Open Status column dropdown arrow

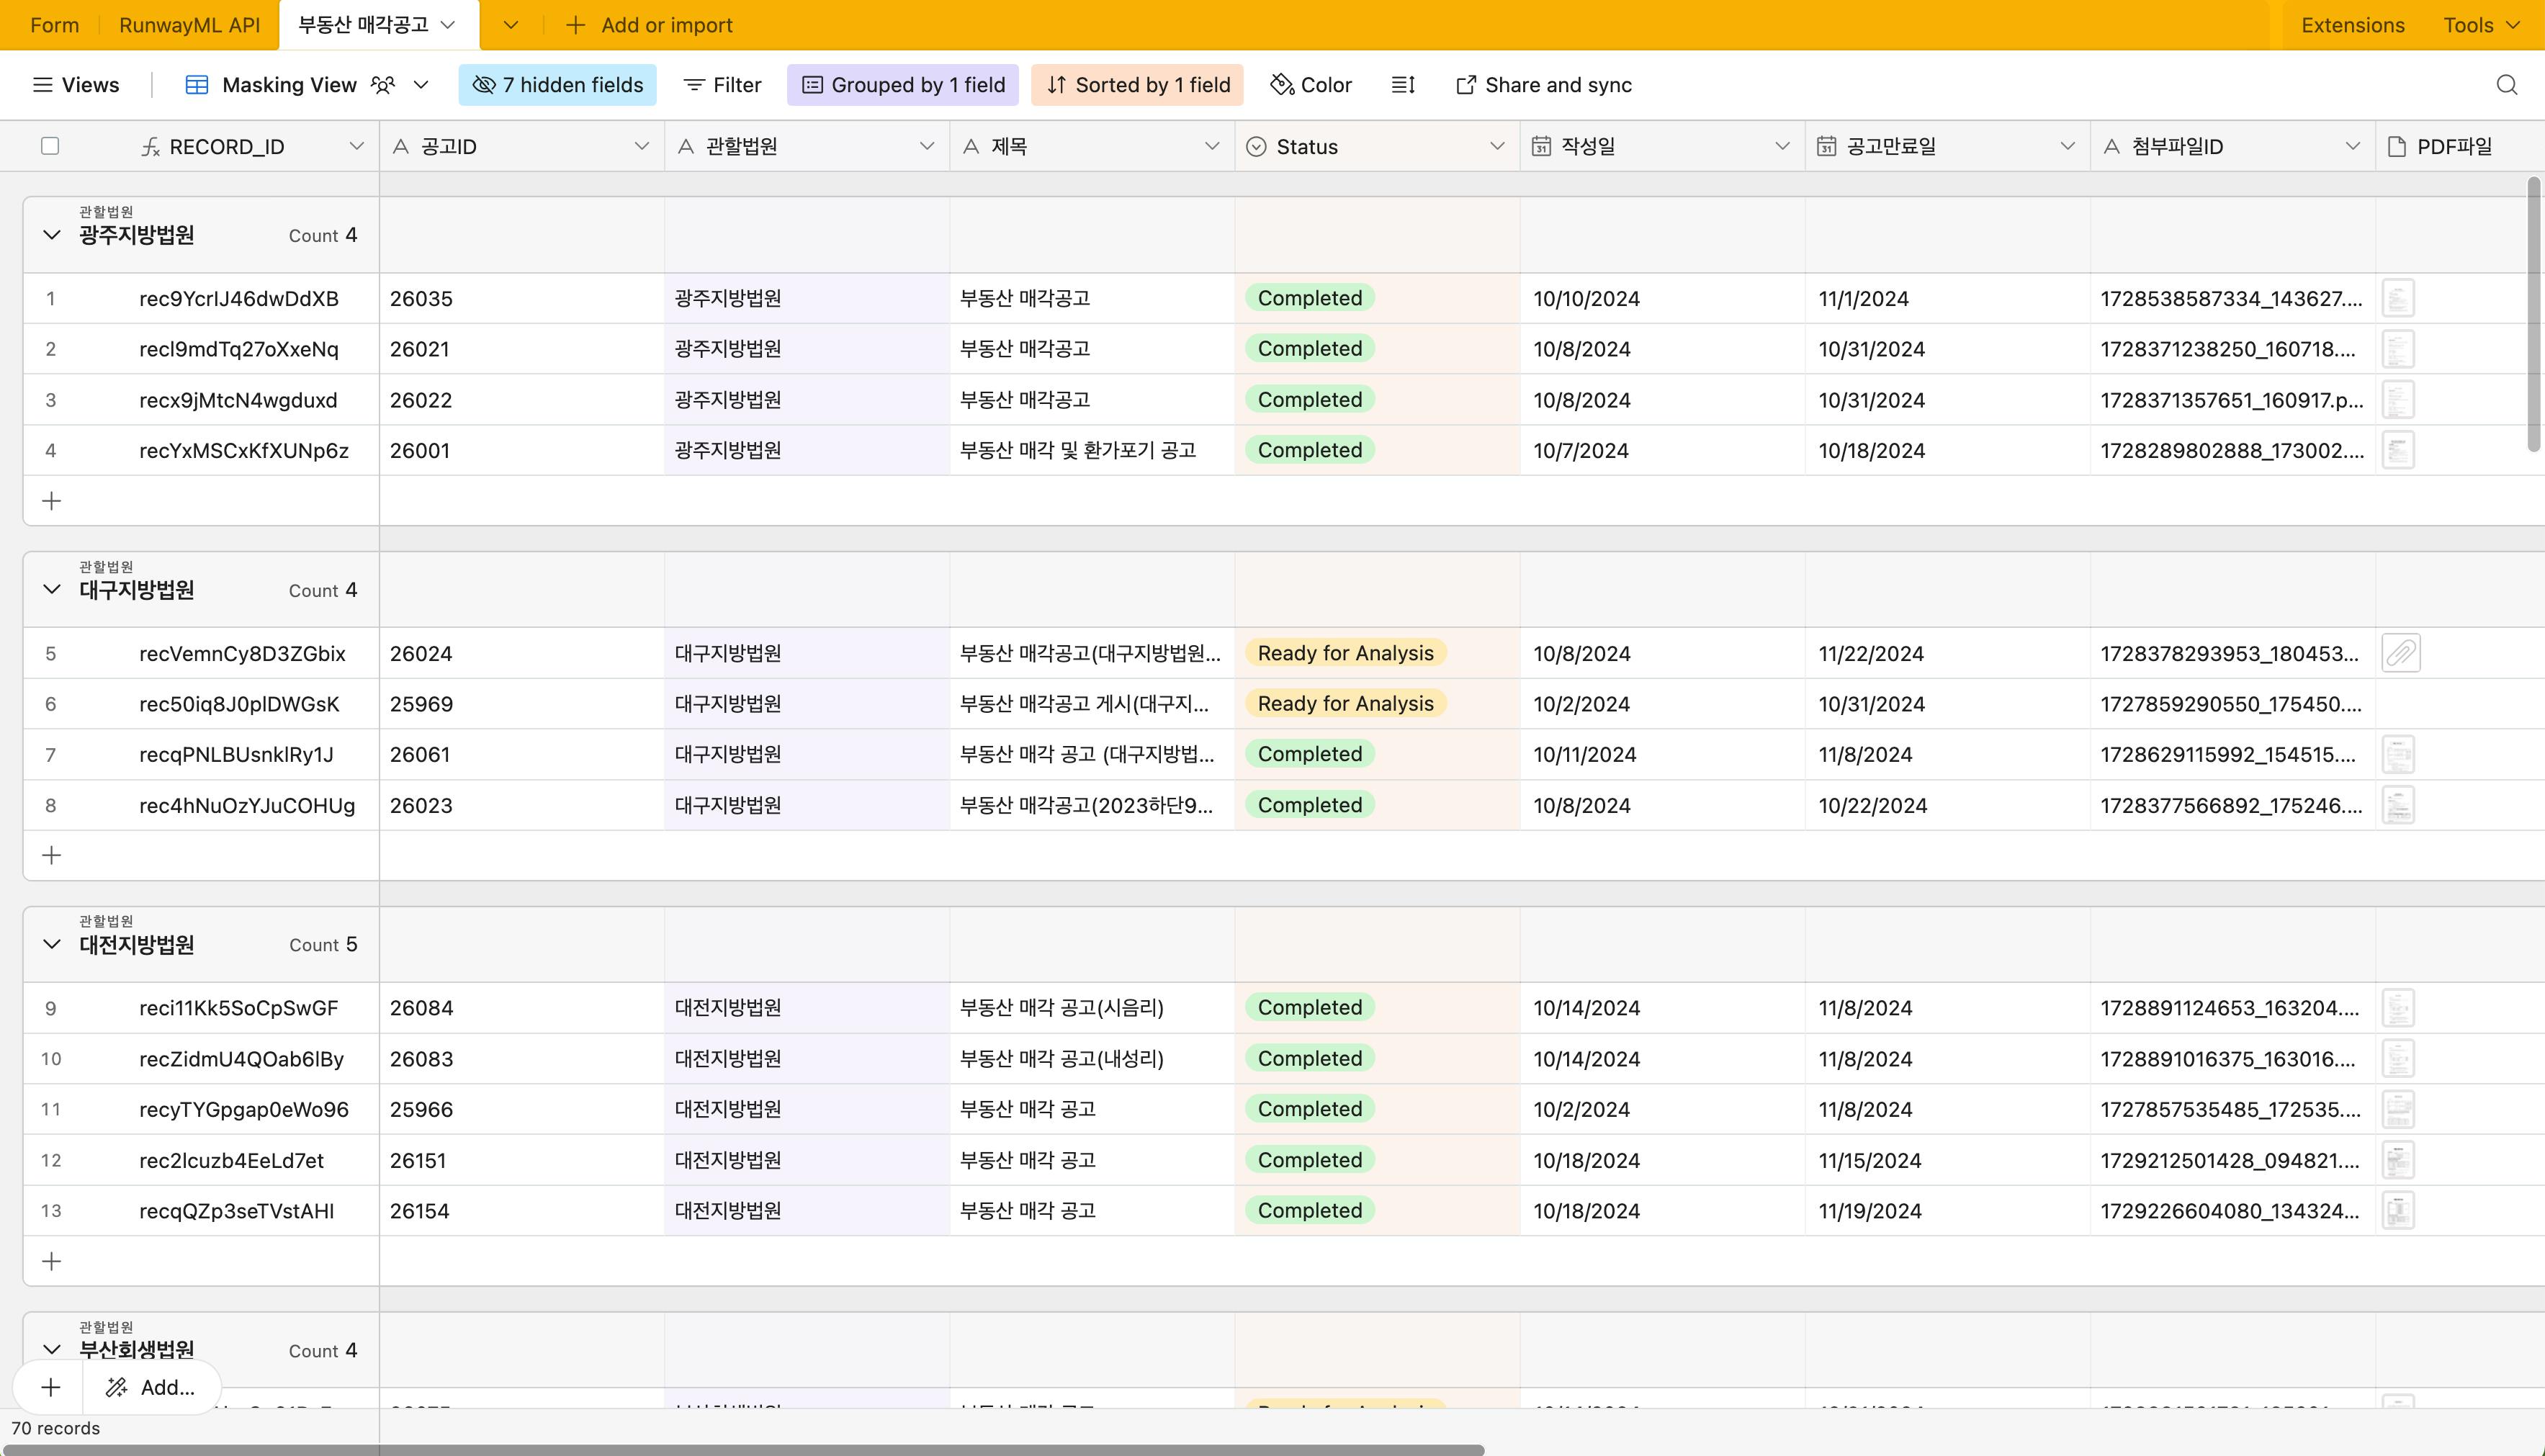click(1496, 146)
